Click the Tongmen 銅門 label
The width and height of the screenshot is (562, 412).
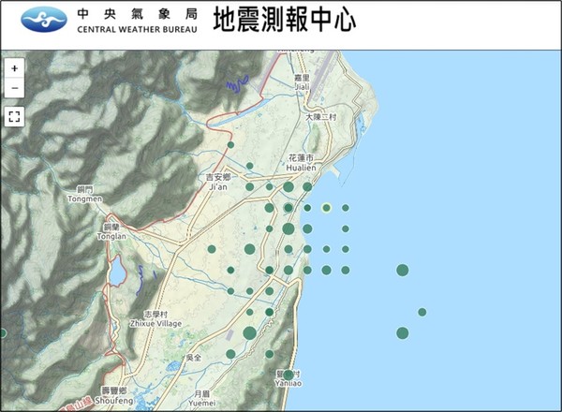[85, 194]
